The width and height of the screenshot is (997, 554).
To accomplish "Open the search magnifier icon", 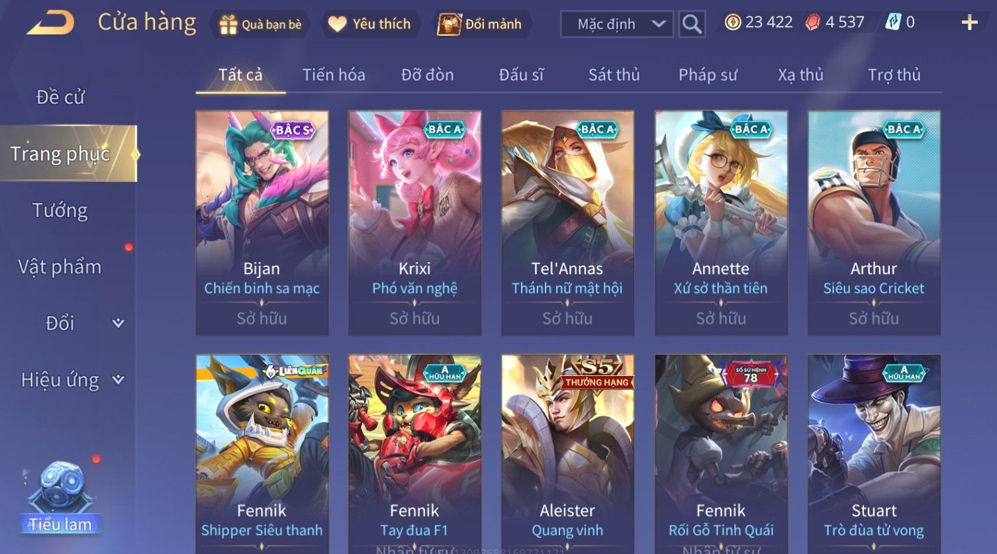I will 692,24.
